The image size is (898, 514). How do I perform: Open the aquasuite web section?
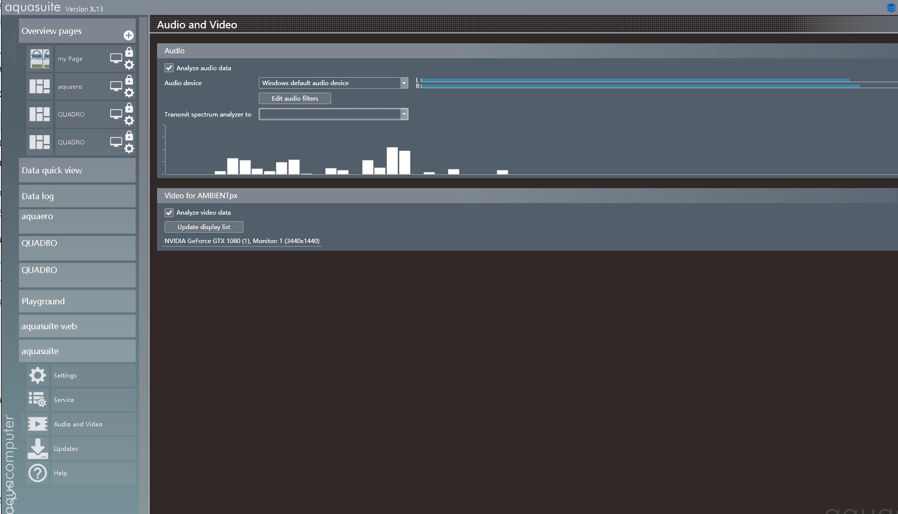click(x=77, y=326)
